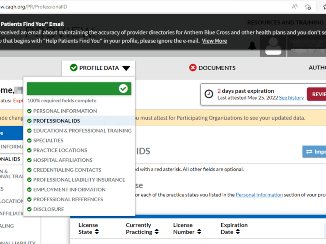Screen dimensions: 326x244
Task: Click the red X icon next to Documents
Action: click(x=193, y=68)
